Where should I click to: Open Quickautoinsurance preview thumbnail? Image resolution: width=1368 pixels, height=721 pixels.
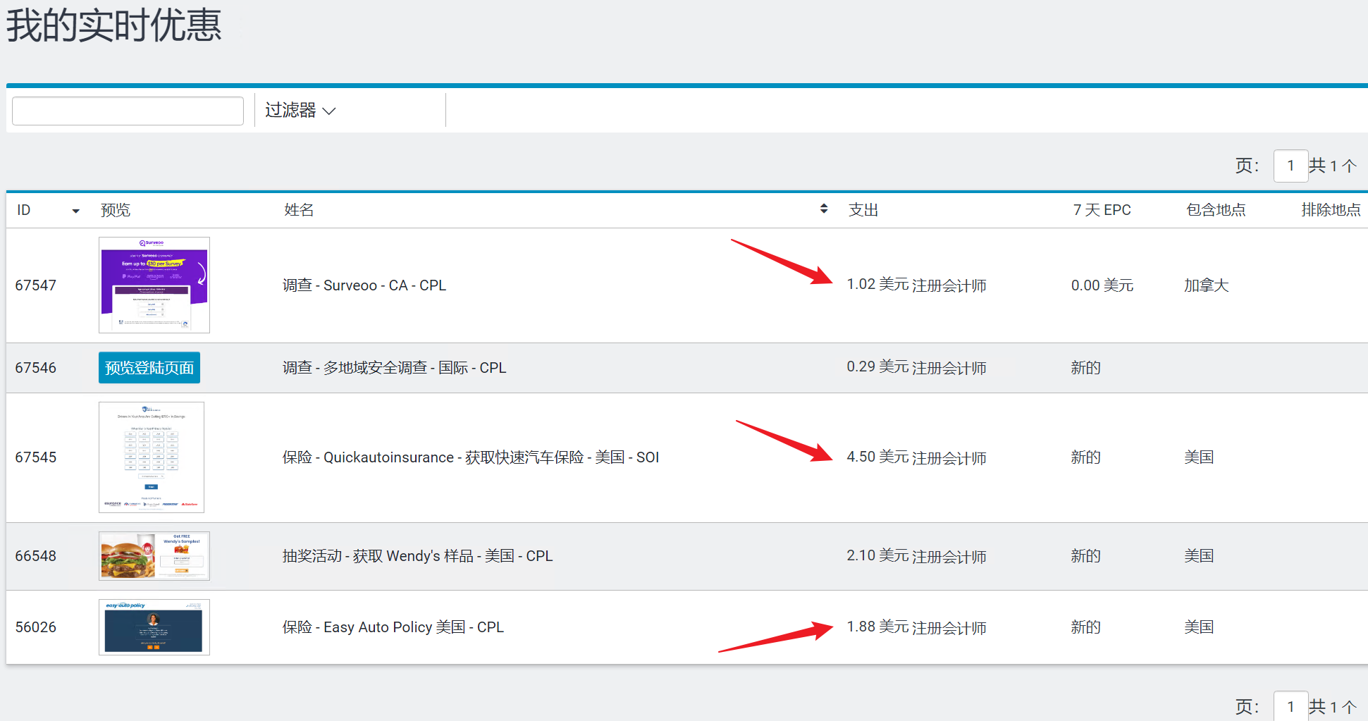(152, 457)
